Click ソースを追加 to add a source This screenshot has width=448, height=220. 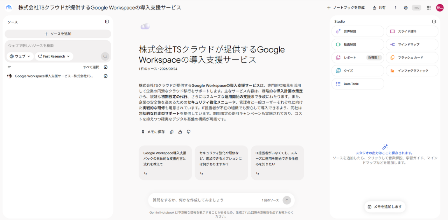tap(58, 34)
